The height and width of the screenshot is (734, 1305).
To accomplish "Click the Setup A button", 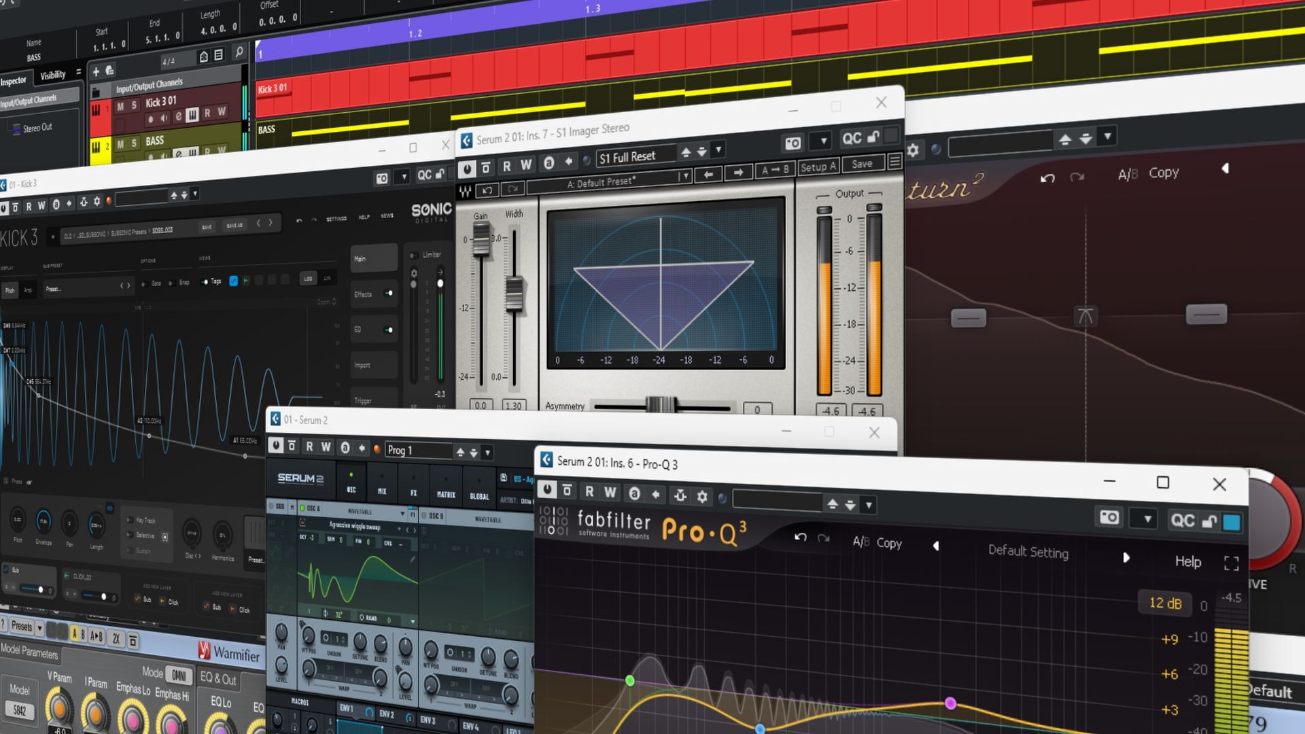I will (x=818, y=167).
